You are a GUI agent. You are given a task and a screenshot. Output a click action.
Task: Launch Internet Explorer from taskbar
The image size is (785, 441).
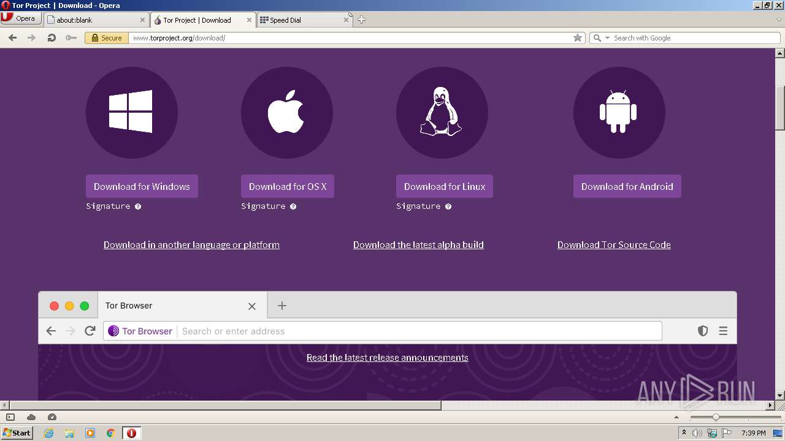48,433
